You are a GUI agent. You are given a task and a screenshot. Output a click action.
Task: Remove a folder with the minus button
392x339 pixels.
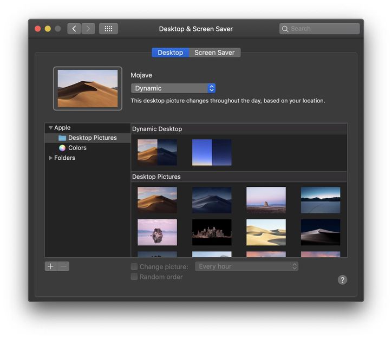coord(63,266)
